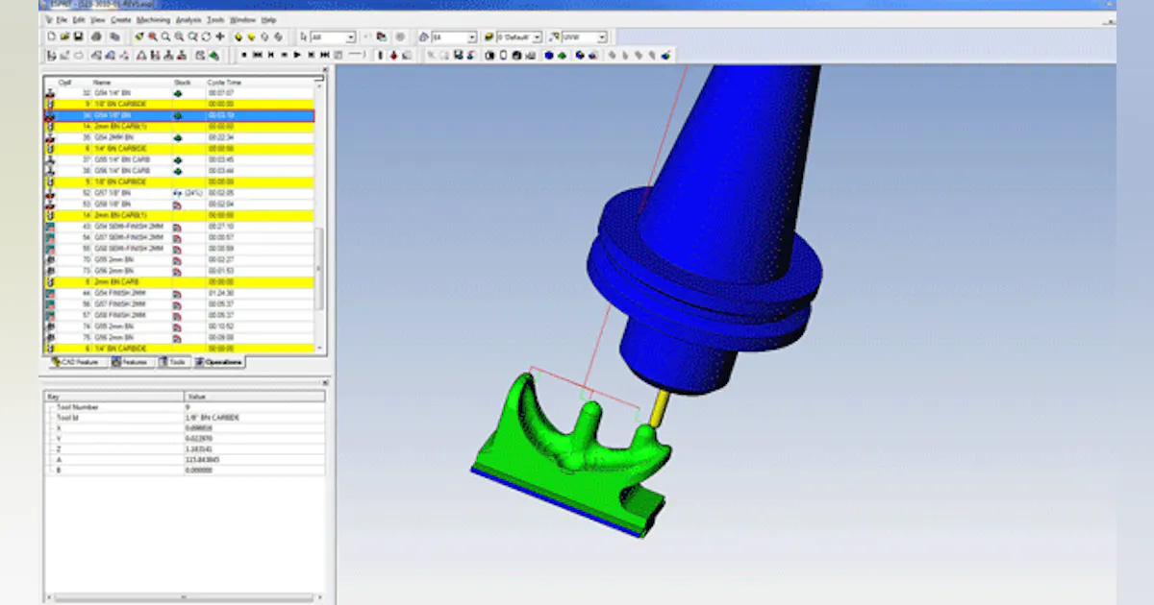This screenshot has width=1154, height=605.
Task: Click the green stock display icon
Action: (562, 55)
